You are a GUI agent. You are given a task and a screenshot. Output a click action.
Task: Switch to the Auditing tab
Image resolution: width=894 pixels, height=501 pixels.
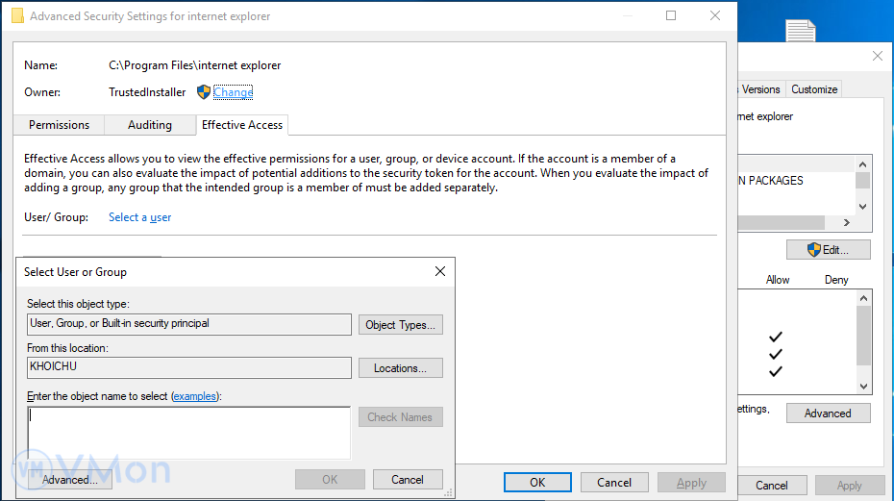(x=150, y=125)
